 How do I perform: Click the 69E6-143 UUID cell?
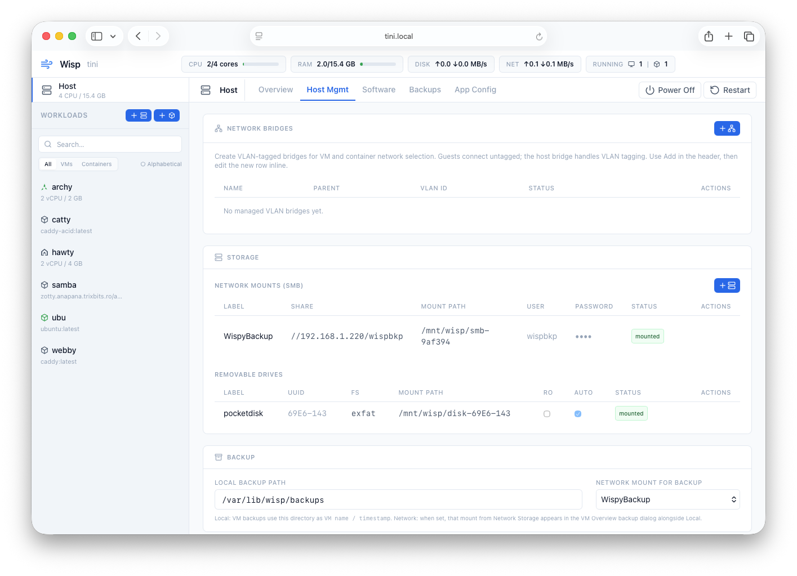pyautogui.click(x=307, y=413)
